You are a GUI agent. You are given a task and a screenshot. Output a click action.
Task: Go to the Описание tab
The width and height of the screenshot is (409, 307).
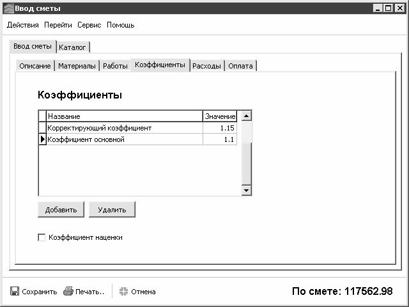(x=35, y=66)
